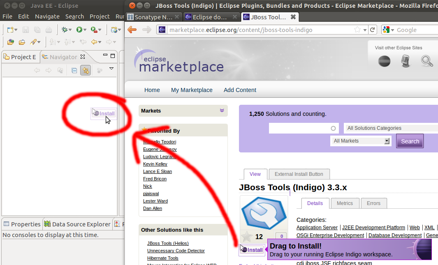Open the Project menu in Eclipse
The height and width of the screenshot is (265, 438).
tap(100, 16)
